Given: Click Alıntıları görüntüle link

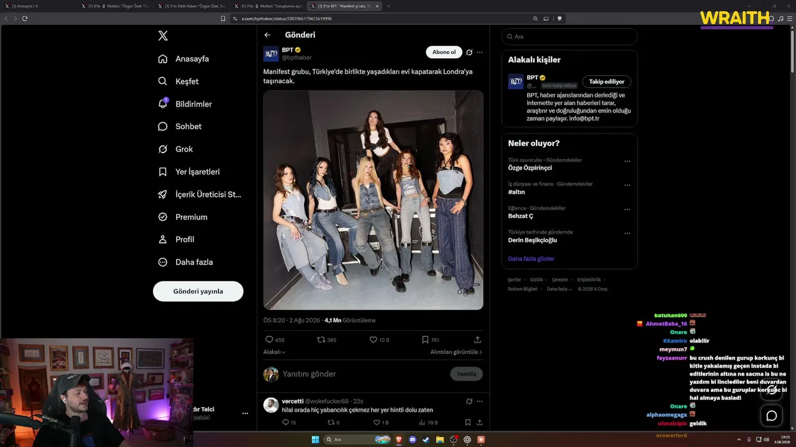Looking at the screenshot, I should 456,352.
